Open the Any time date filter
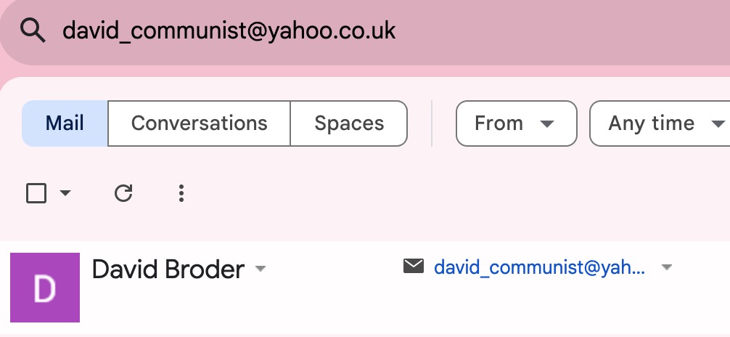Viewport: 730px width, 337px height. [x=661, y=123]
